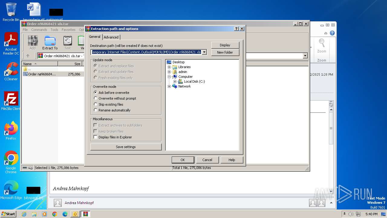Open FileZilla Client desktop shortcut

tap(11, 101)
